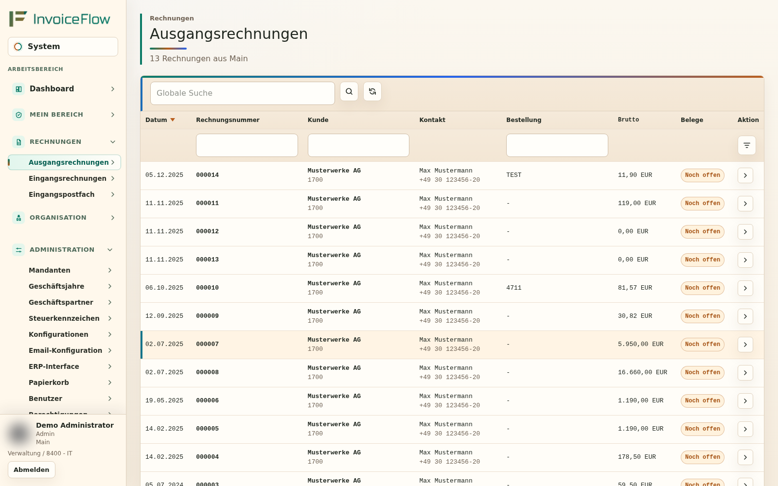Click the Dashboard sidebar icon

tap(18, 89)
